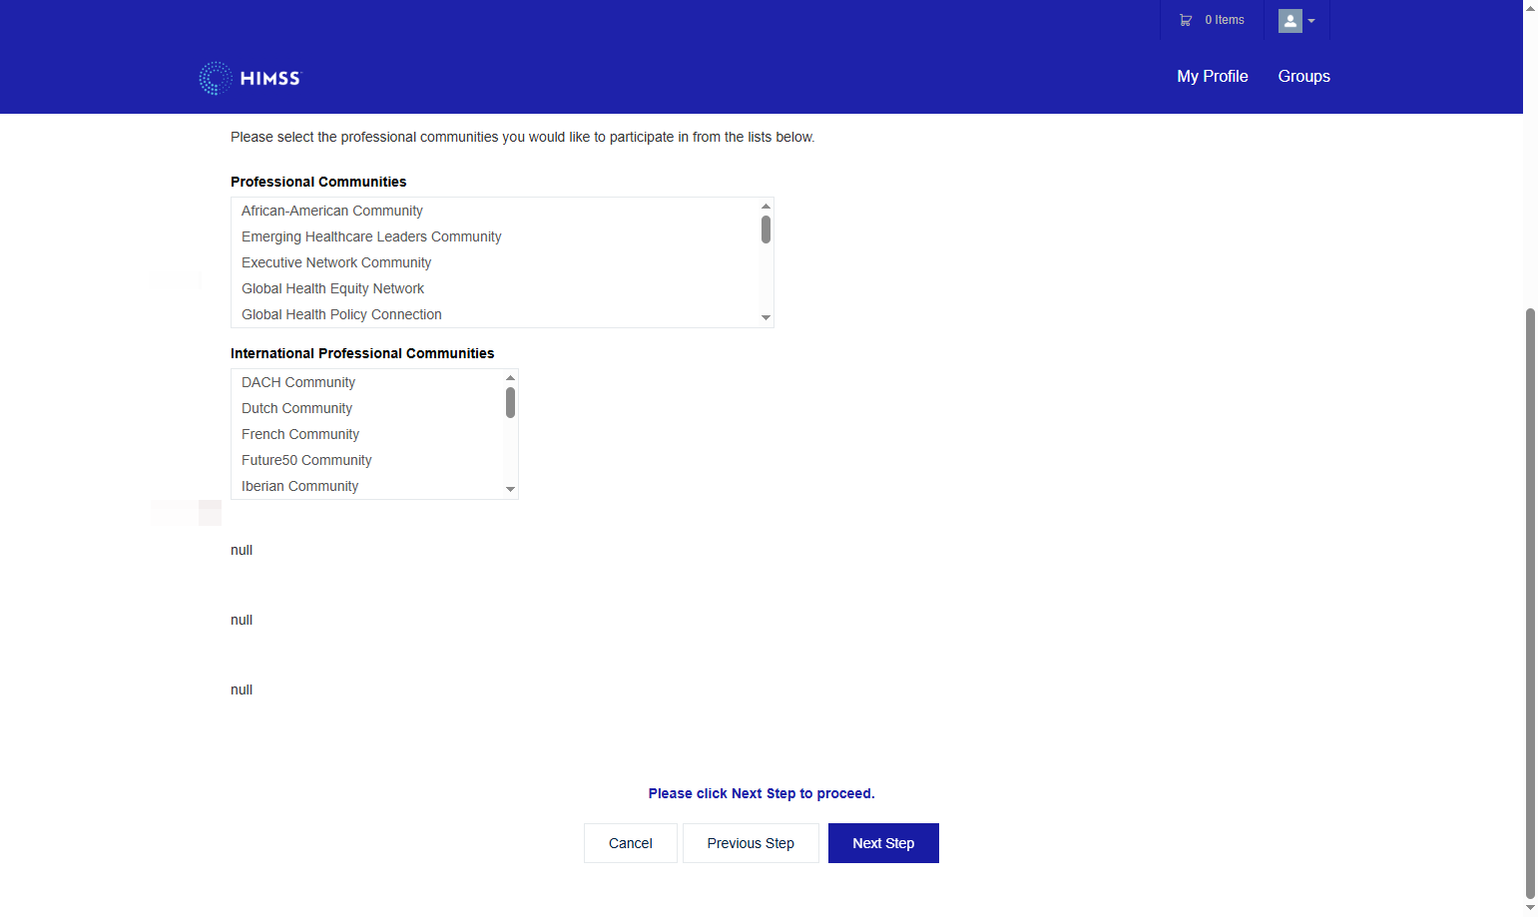Proceed with the Next Step button
Viewport: 1538px width, 917px height.
pyautogui.click(x=883, y=843)
